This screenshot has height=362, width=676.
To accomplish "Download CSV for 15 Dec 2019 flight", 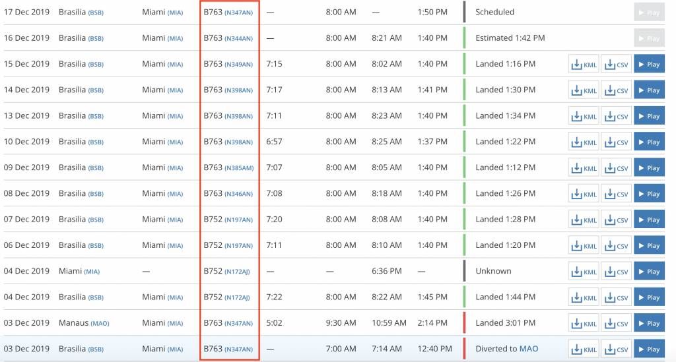I will click(x=617, y=64).
